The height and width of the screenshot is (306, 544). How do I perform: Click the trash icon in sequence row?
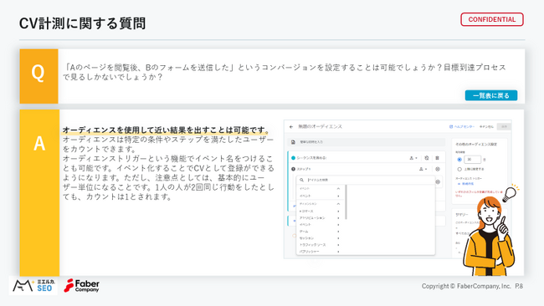coord(437,158)
